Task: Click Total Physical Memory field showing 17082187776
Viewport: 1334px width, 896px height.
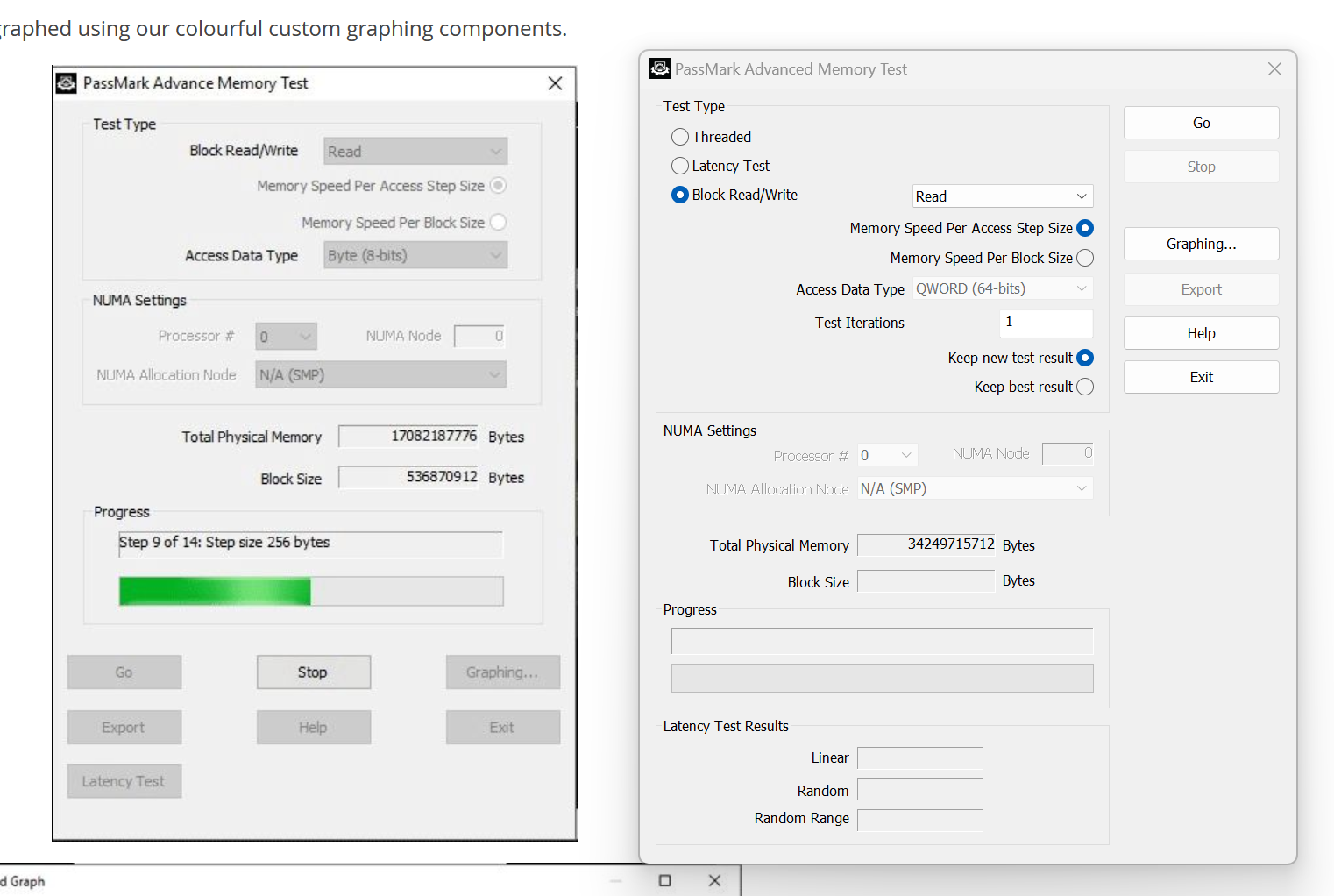Action: 408,436
